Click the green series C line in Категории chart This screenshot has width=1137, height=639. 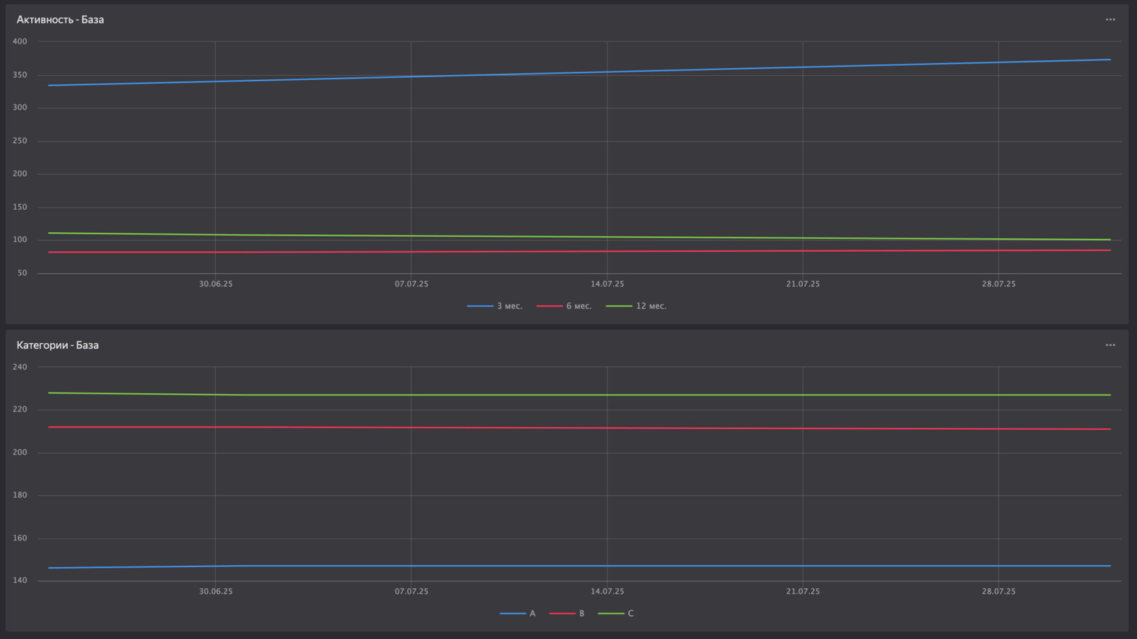tap(579, 395)
